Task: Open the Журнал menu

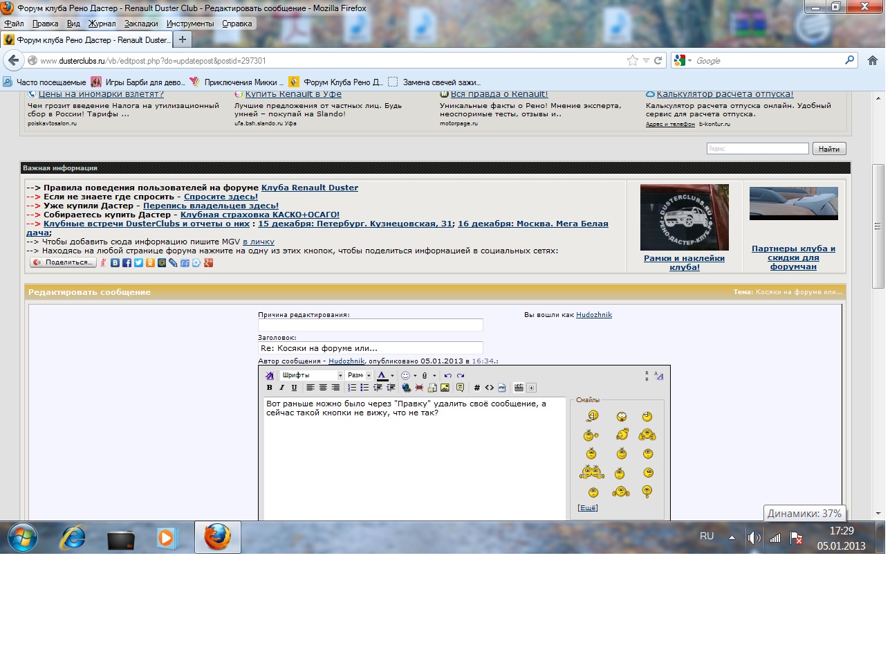Action: 102,24
